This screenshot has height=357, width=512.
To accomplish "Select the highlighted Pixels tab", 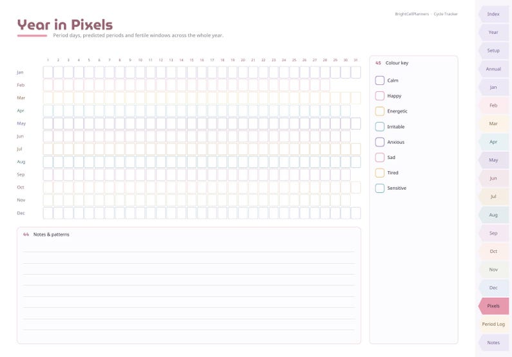I will pos(493,306).
